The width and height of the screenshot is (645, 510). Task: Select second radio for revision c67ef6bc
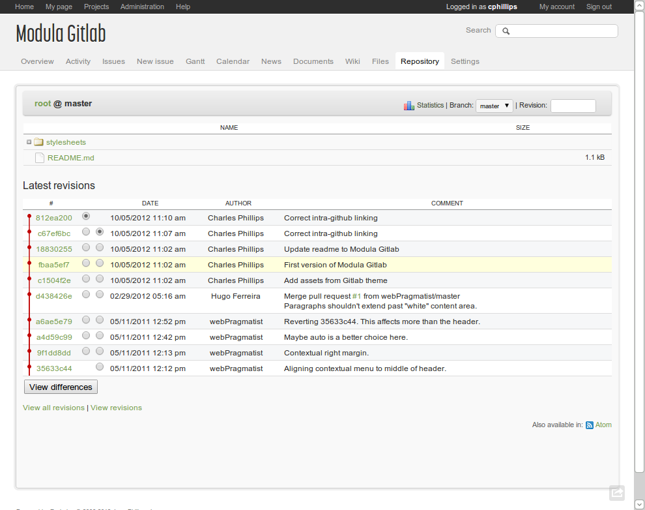pyautogui.click(x=100, y=232)
